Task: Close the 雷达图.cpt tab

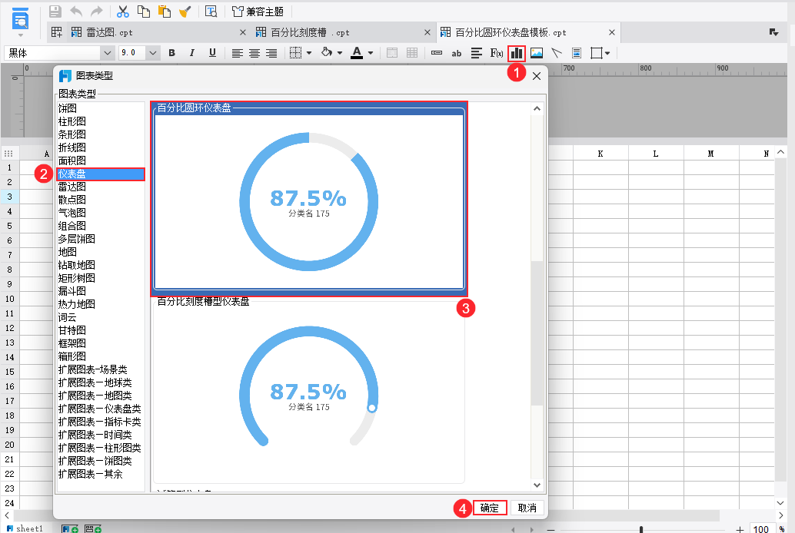Action: pyautogui.click(x=243, y=32)
